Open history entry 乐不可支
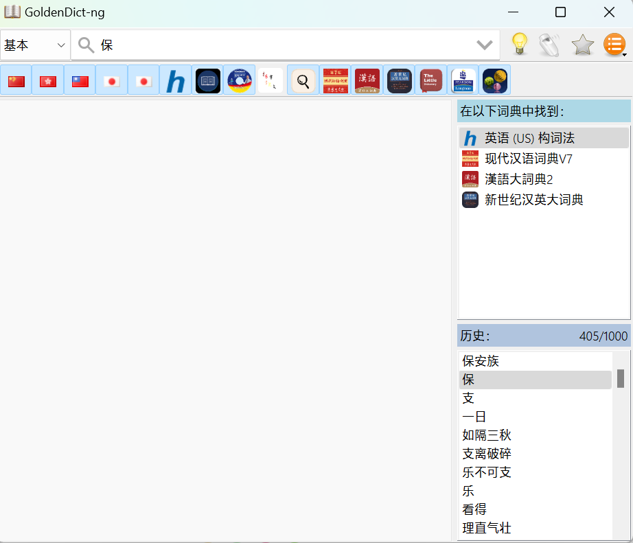633x543 pixels. coord(536,472)
